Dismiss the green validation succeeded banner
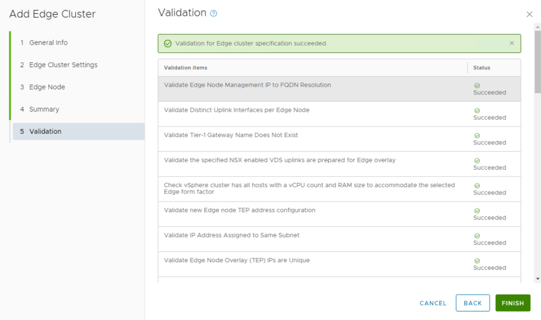Viewport: 541px width, 320px height. pos(511,43)
